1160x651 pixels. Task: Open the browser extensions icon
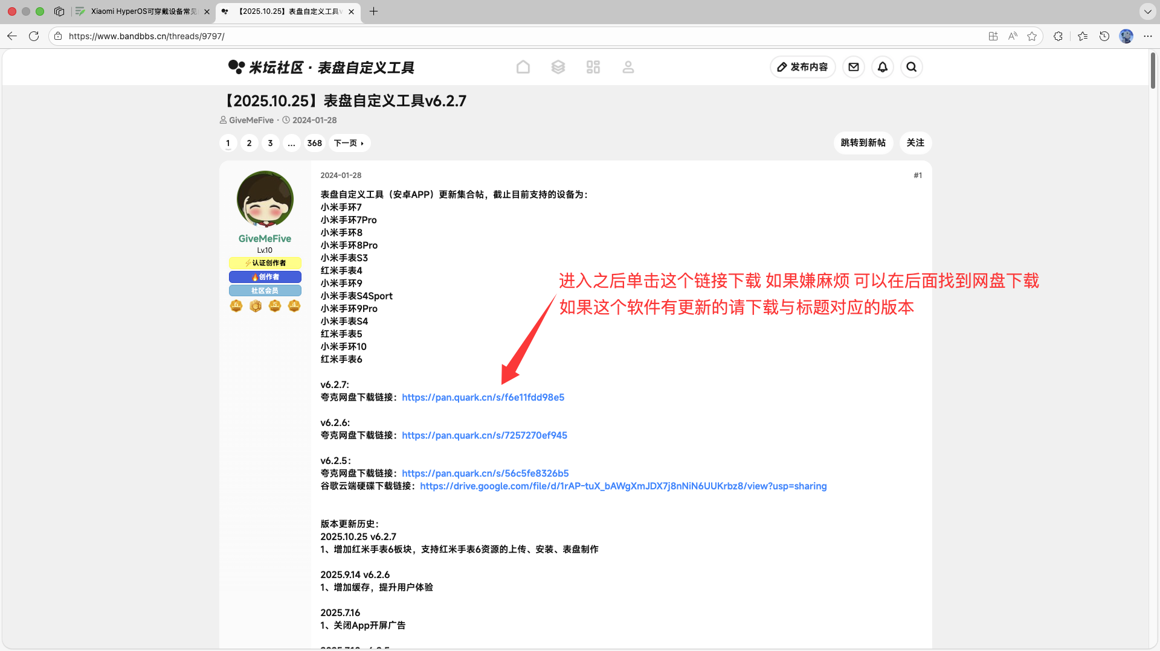(x=1058, y=36)
